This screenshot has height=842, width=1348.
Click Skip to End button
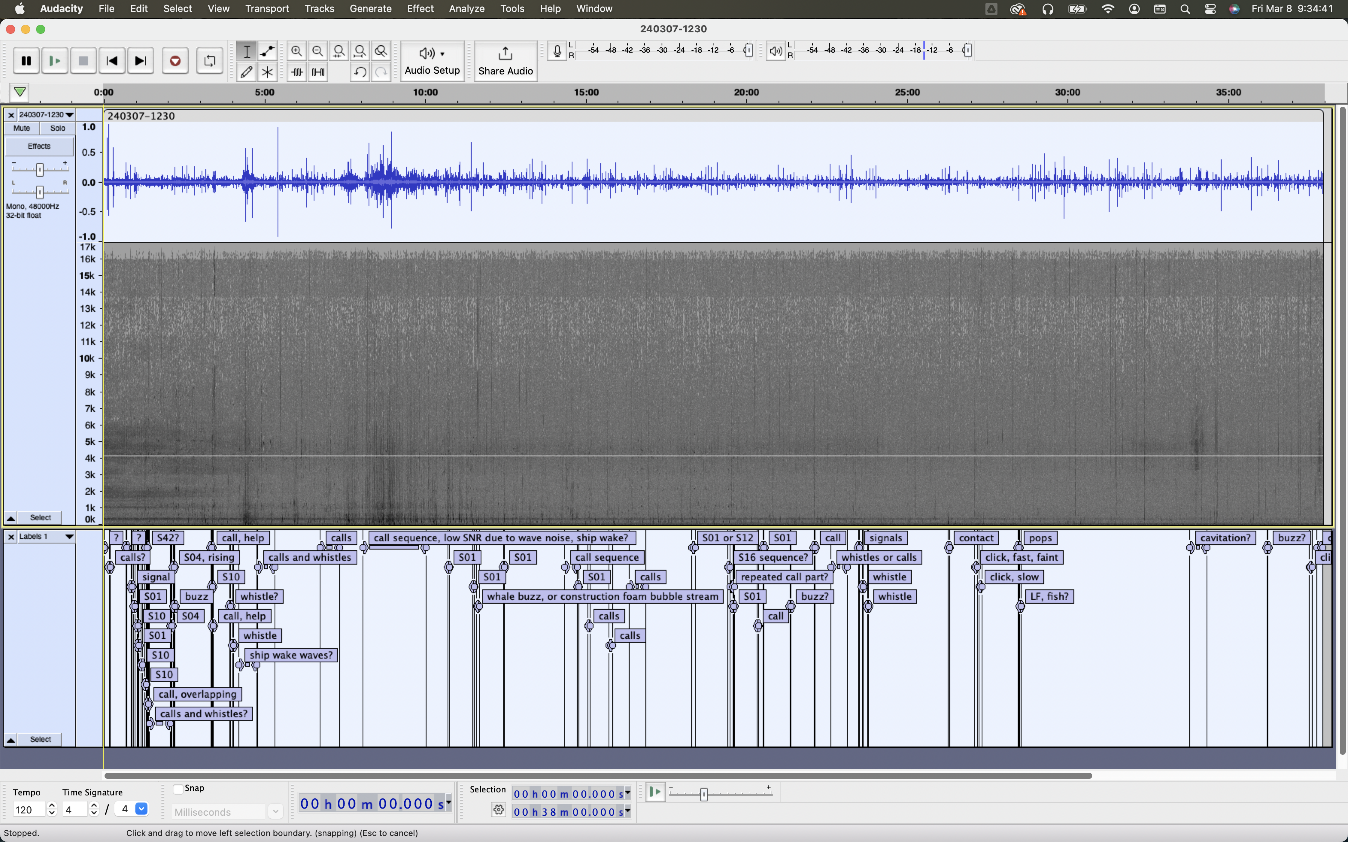point(140,61)
